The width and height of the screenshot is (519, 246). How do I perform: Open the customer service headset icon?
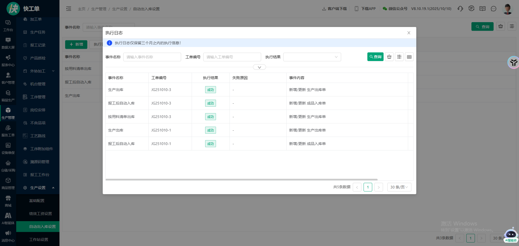[460, 9]
